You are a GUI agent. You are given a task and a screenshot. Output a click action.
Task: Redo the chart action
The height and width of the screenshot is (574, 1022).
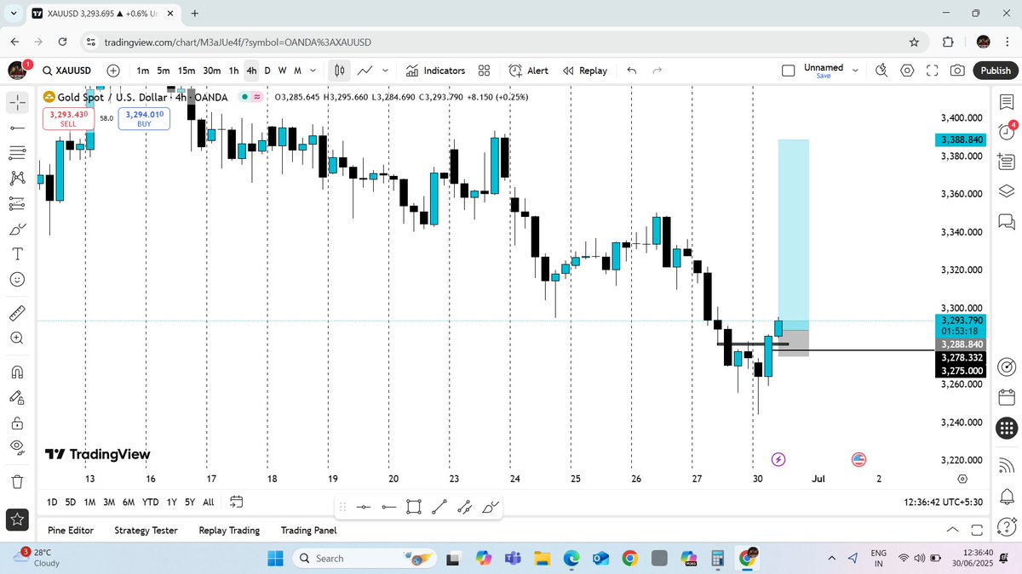(657, 71)
